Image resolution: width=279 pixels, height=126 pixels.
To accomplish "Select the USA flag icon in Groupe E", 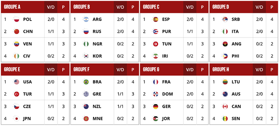I will (x=17, y=82).
